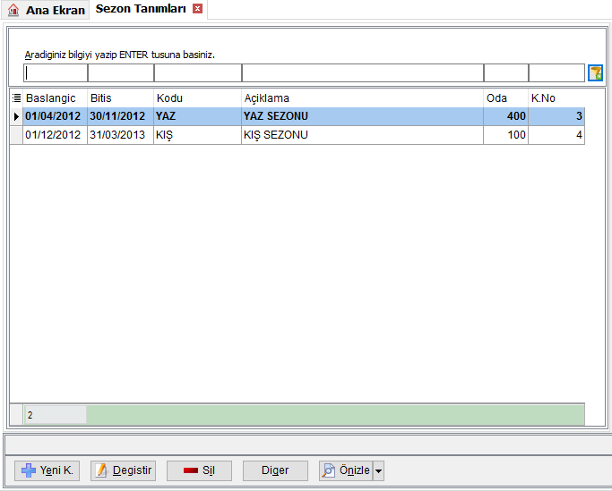Click the record count 2 in footer
Viewport: 612px width, 491px height.
point(55,415)
